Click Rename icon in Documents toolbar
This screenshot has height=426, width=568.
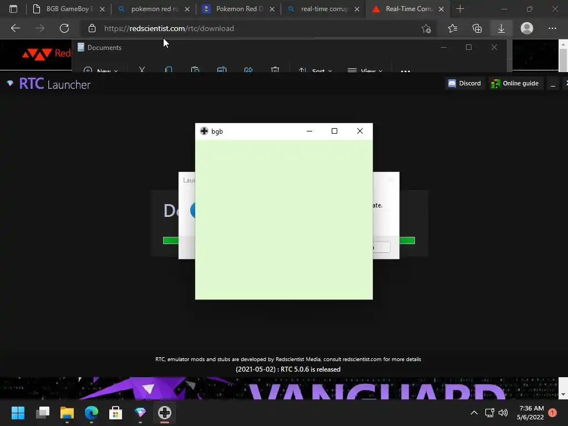click(x=222, y=69)
